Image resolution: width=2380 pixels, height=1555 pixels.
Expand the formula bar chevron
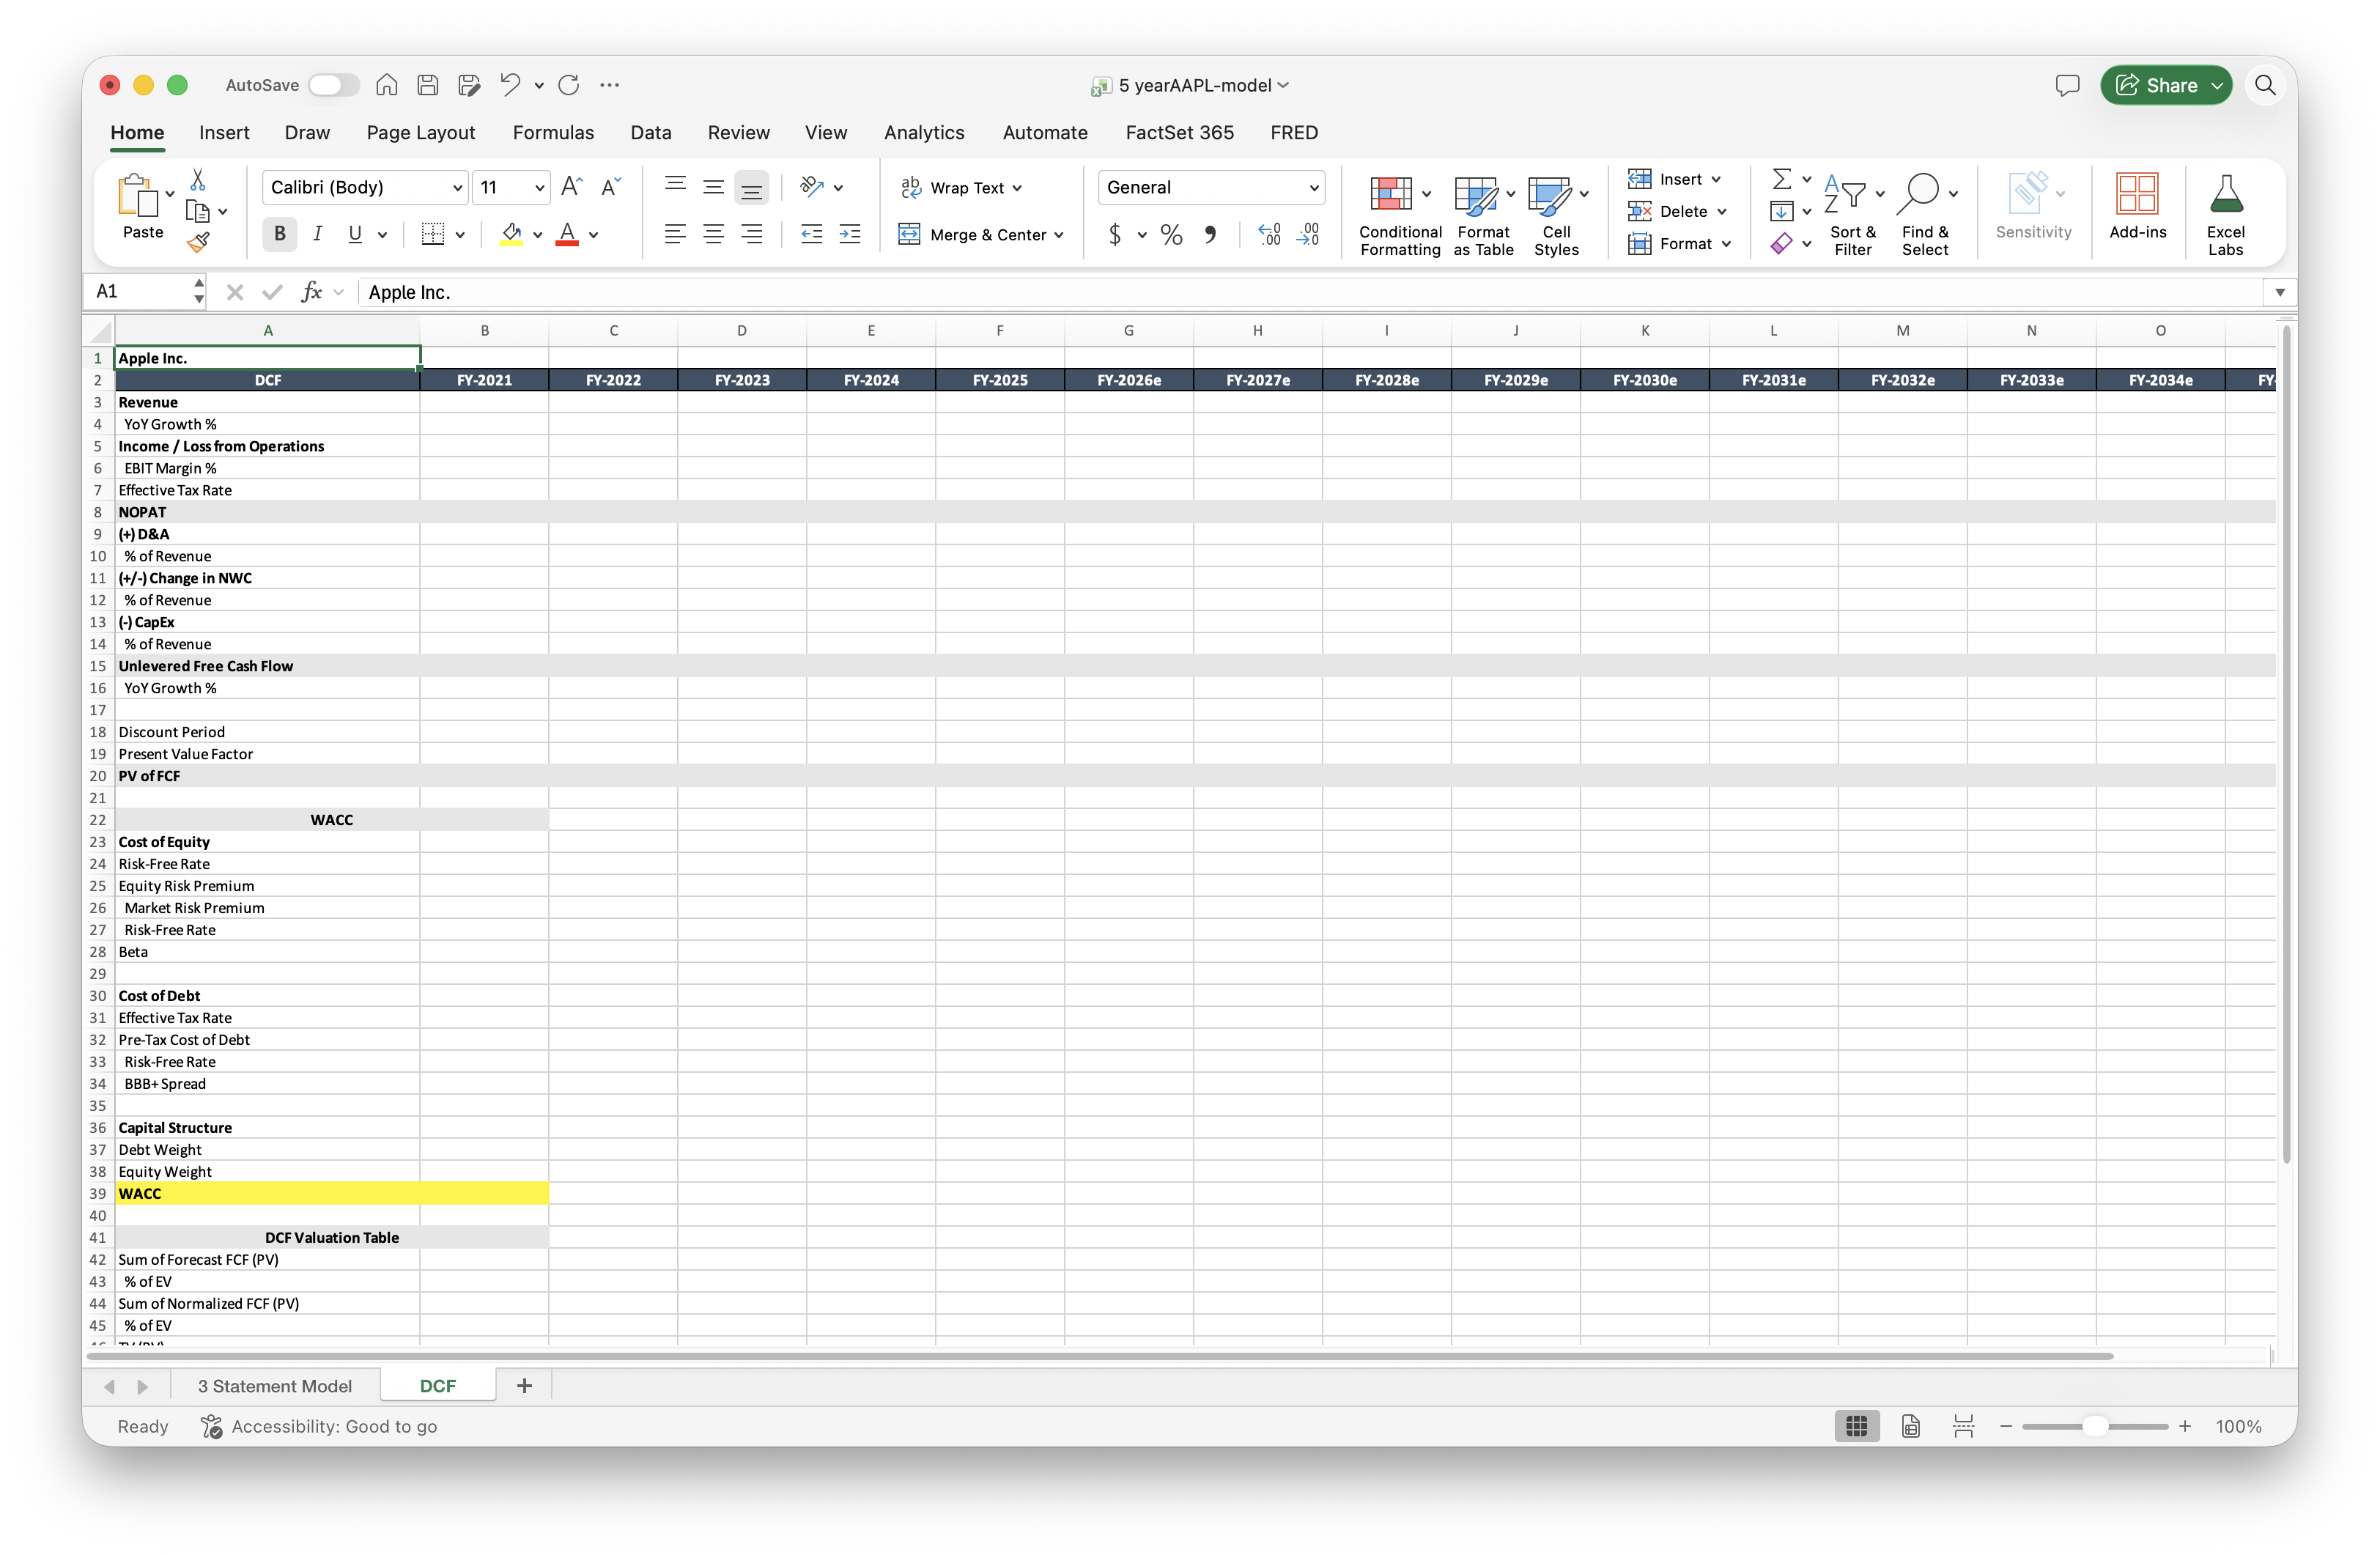point(2280,292)
